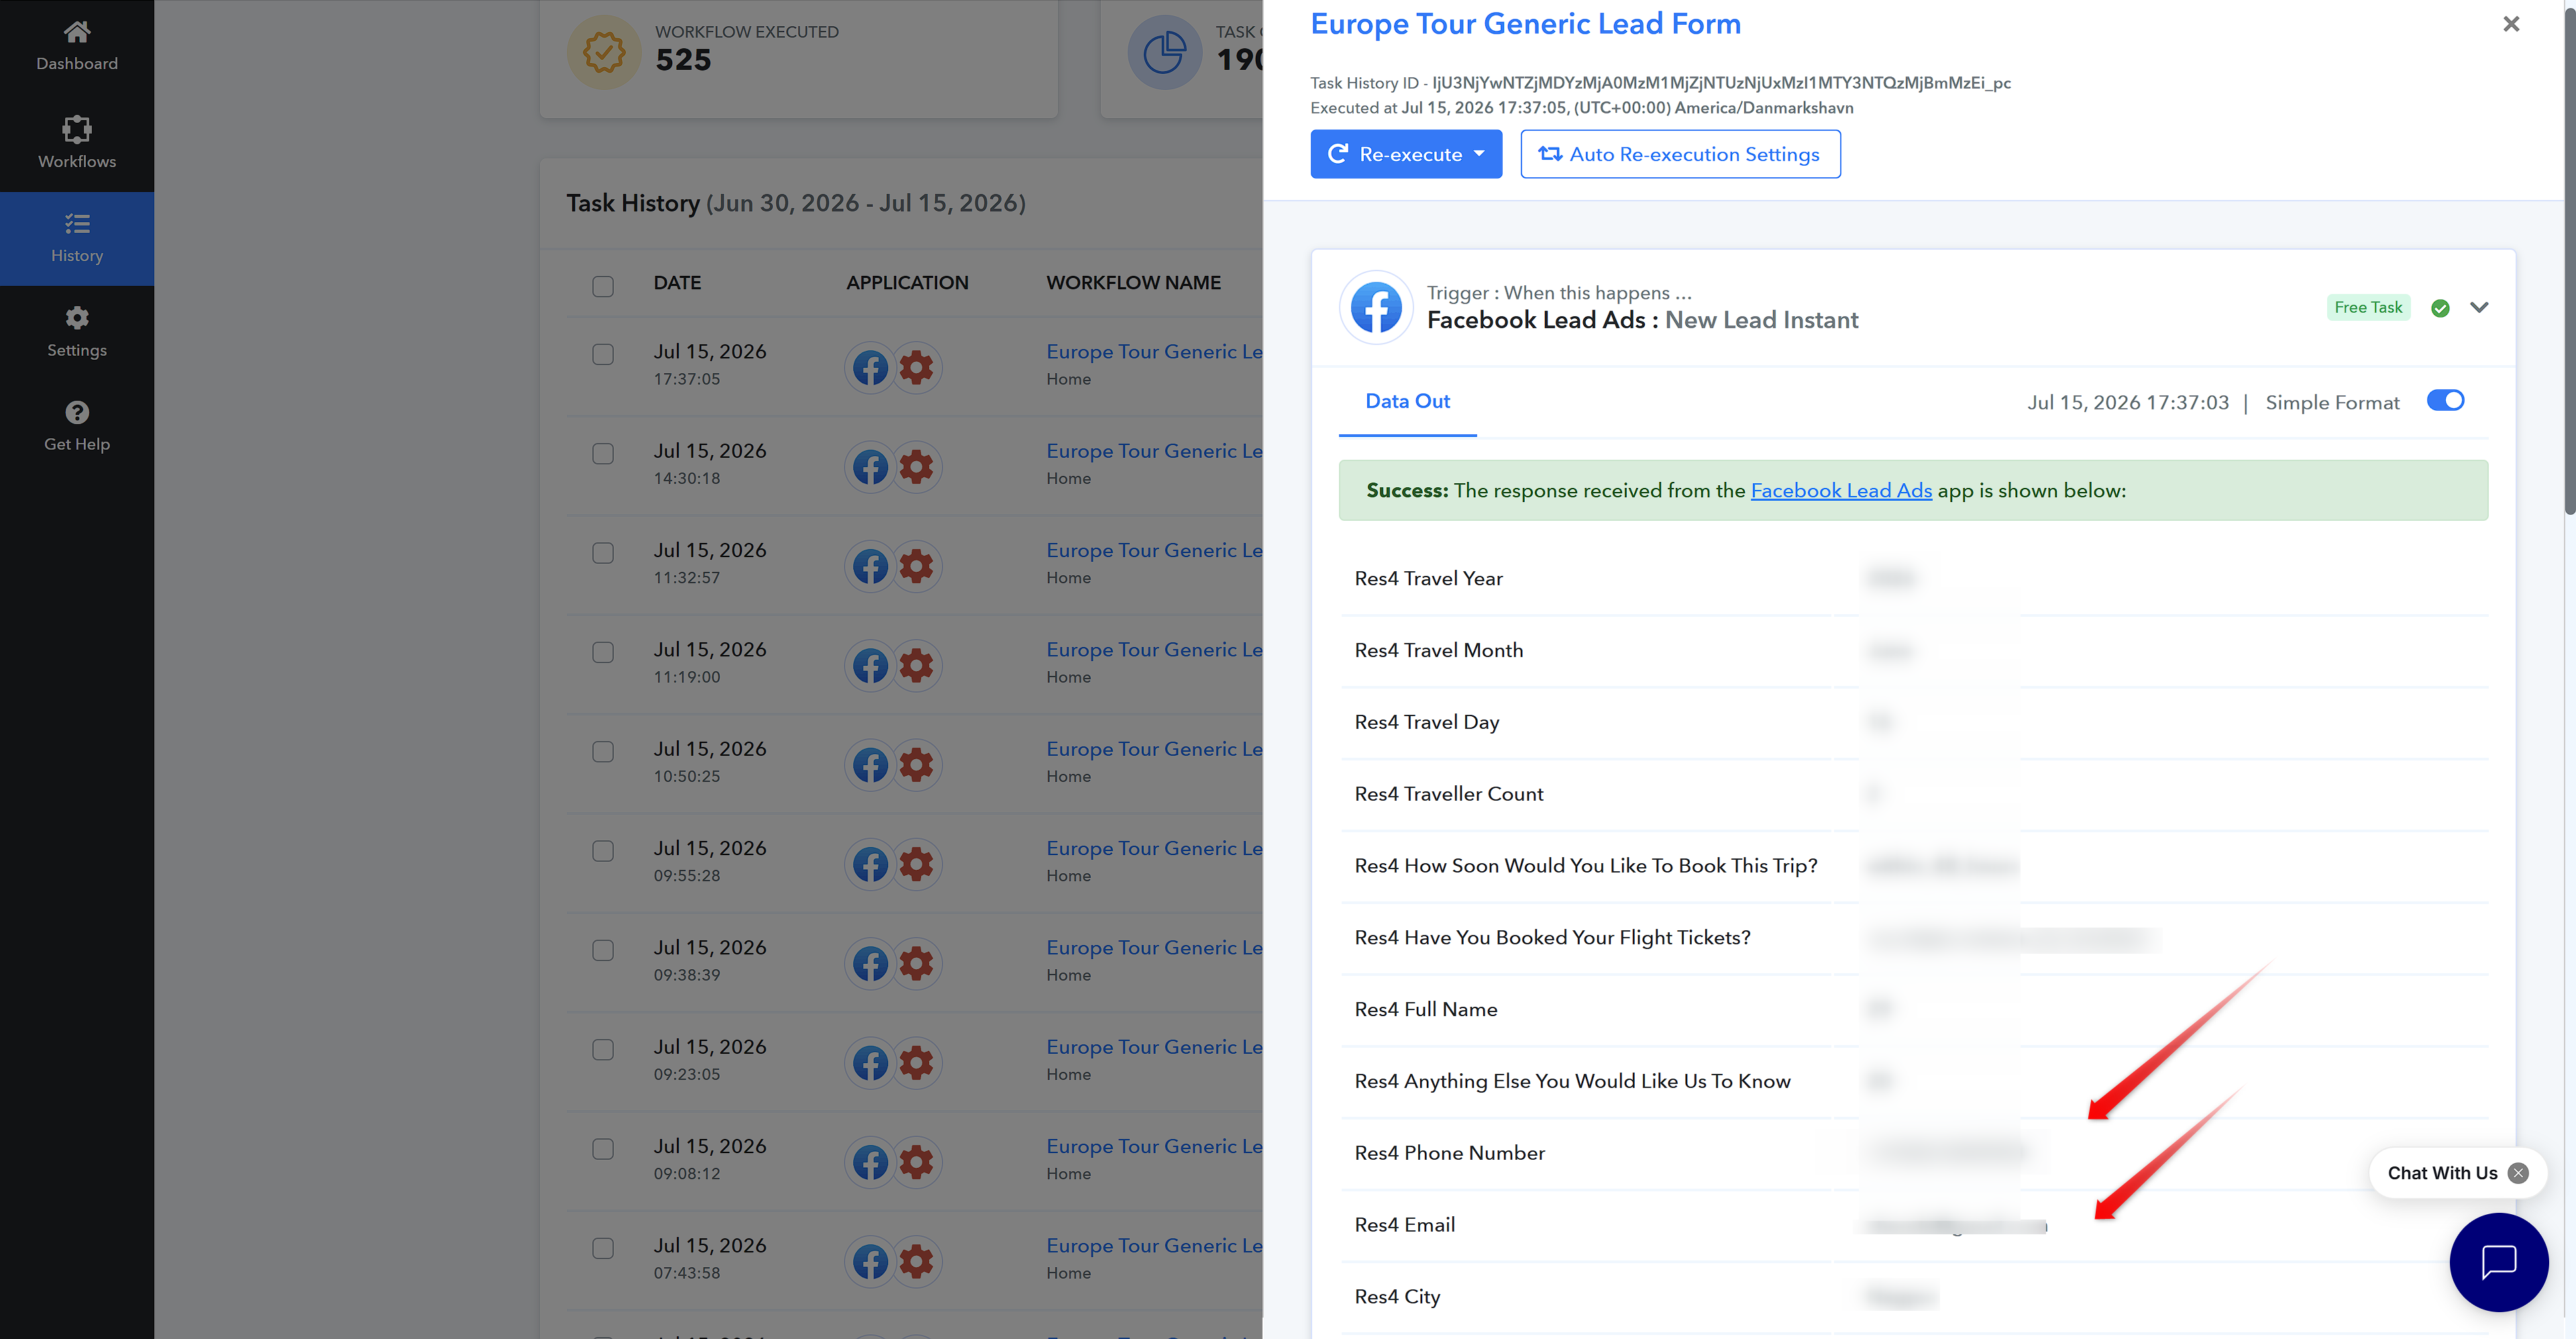The height and width of the screenshot is (1339, 2576).
Task: Dismiss the Chat With Us popup
Action: (2518, 1173)
